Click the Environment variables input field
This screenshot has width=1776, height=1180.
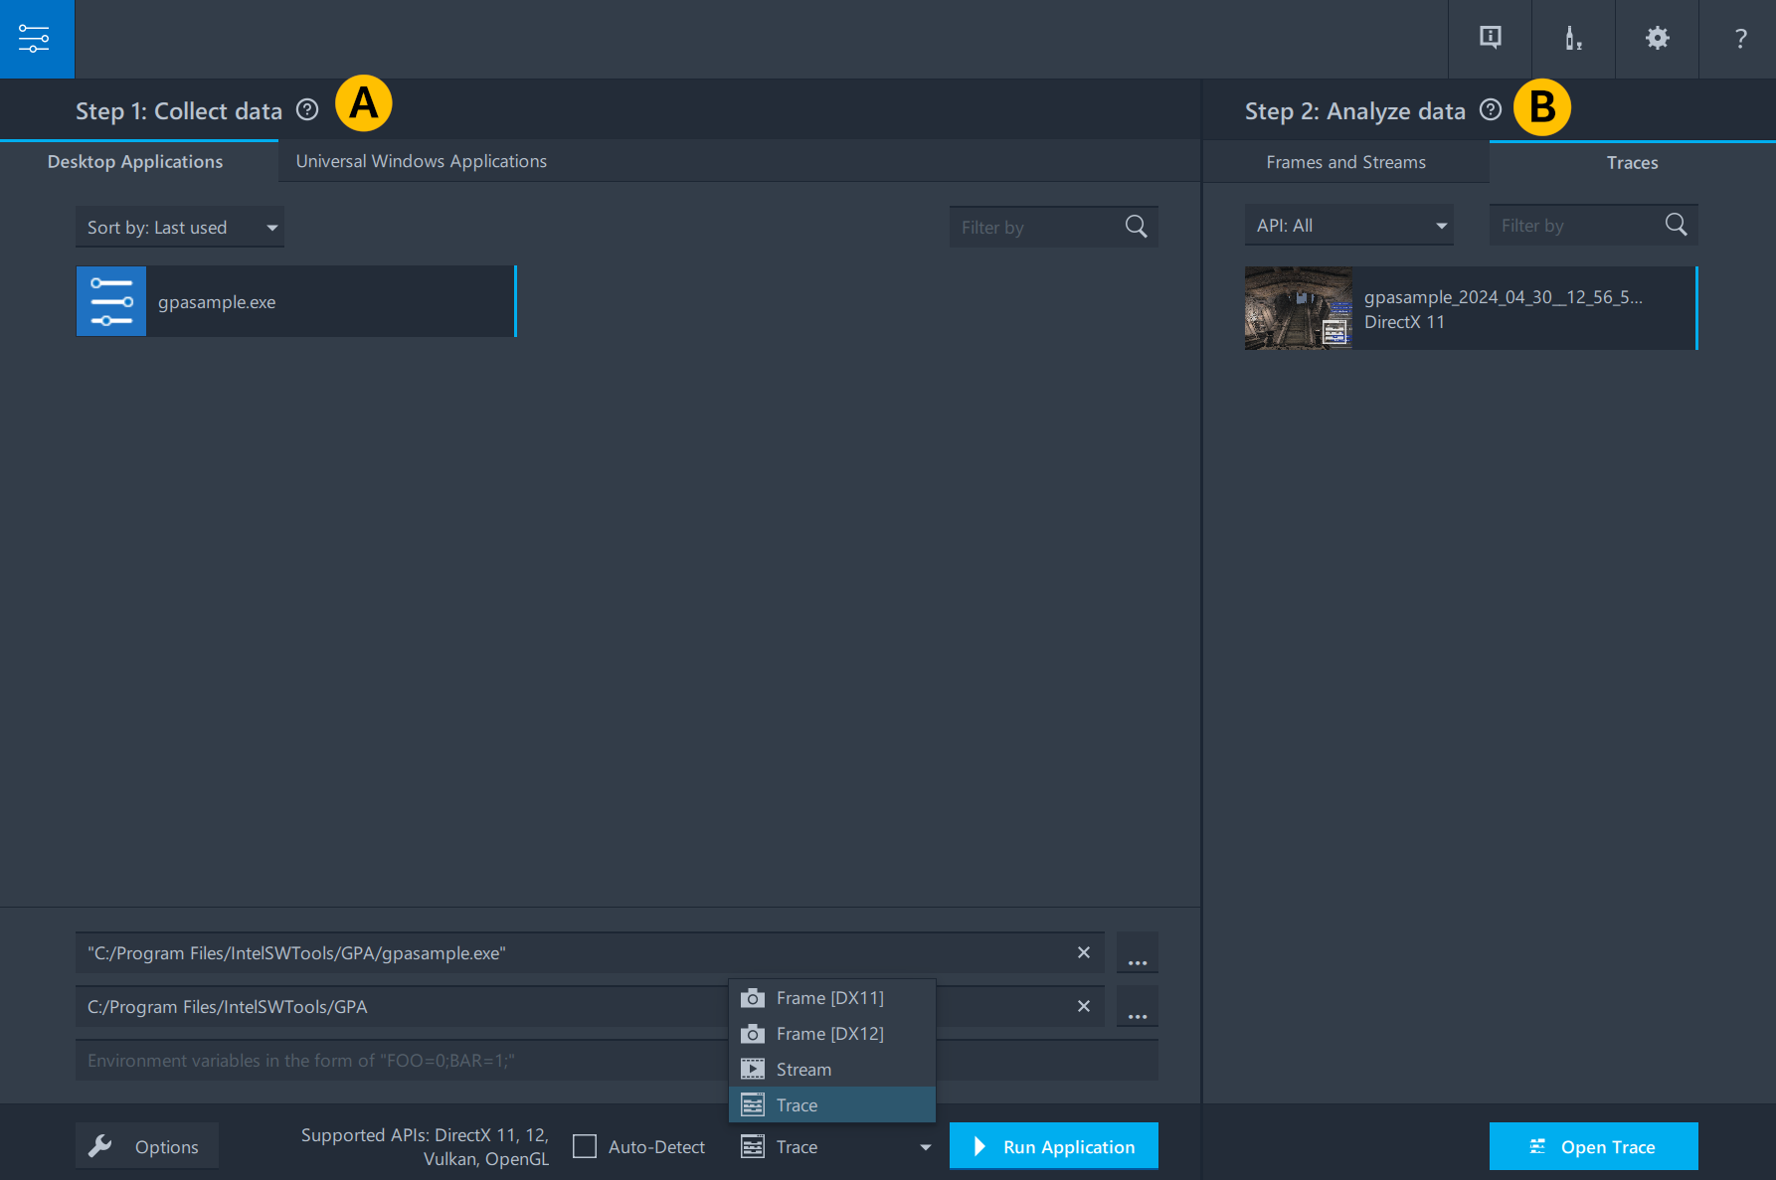click(x=398, y=1061)
